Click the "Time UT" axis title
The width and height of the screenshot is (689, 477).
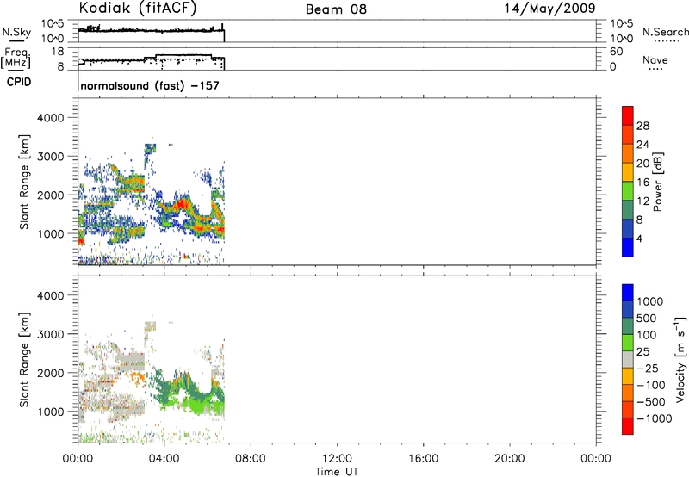pos(337,471)
